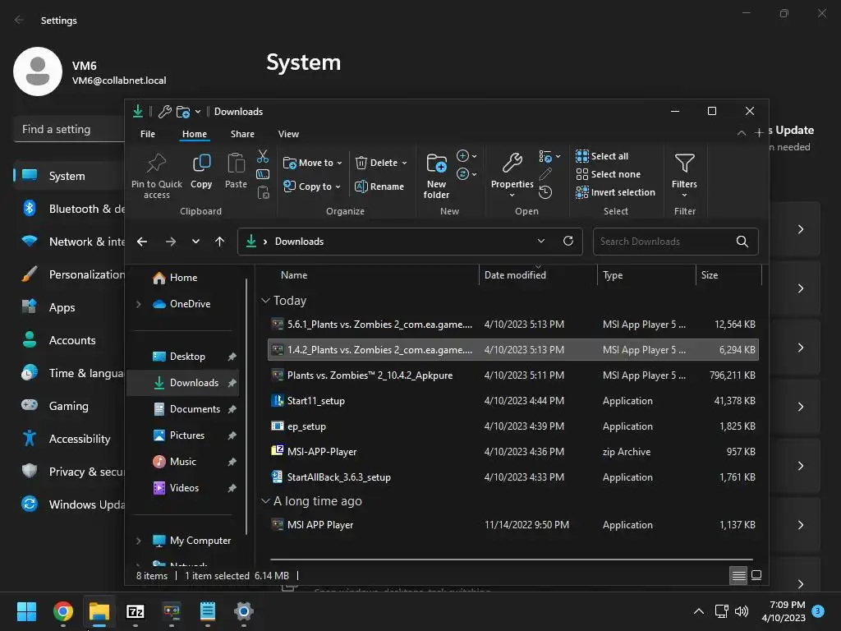Create a New folder
Image resolution: width=841 pixels, height=631 pixels.
(x=436, y=176)
